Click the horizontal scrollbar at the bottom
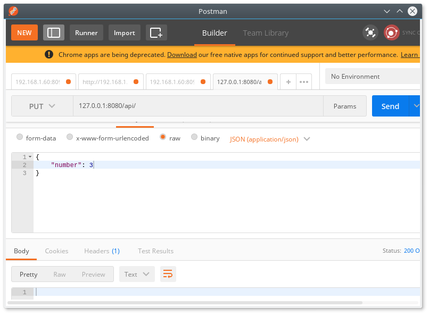 click(185, 303)
